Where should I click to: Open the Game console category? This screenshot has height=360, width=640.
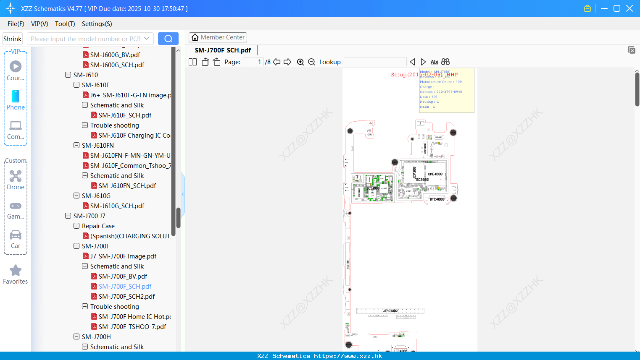click(x=16, y=210)
